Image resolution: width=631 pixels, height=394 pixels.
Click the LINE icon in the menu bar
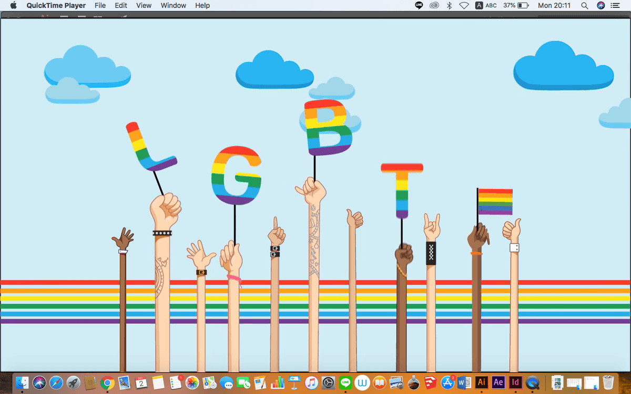pyautogui.click(x=419, y=5)
